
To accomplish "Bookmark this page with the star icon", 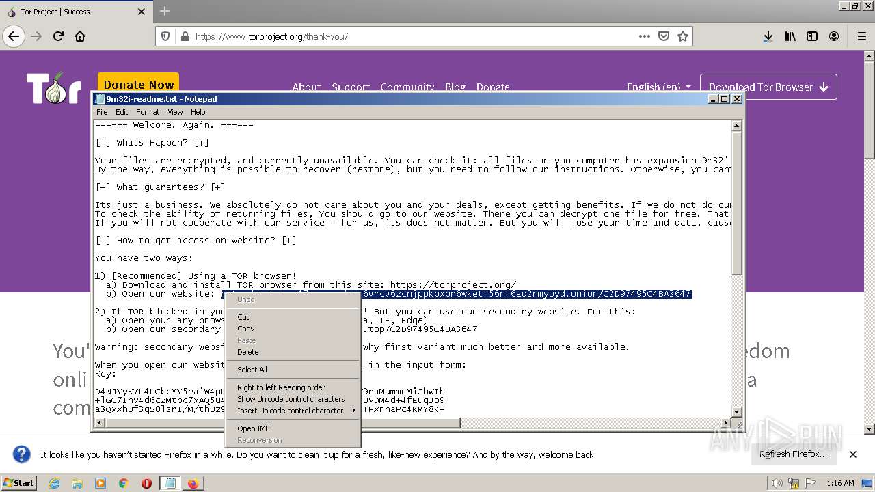I will pyautogui.click(x=682, y=36).
